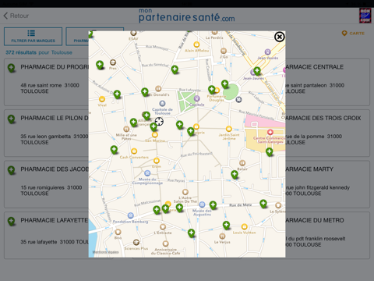Viewport: 374px width, 281px height.
Task: Tap the green pharmacy pin below Belair
Action: (x=235, y=174)
